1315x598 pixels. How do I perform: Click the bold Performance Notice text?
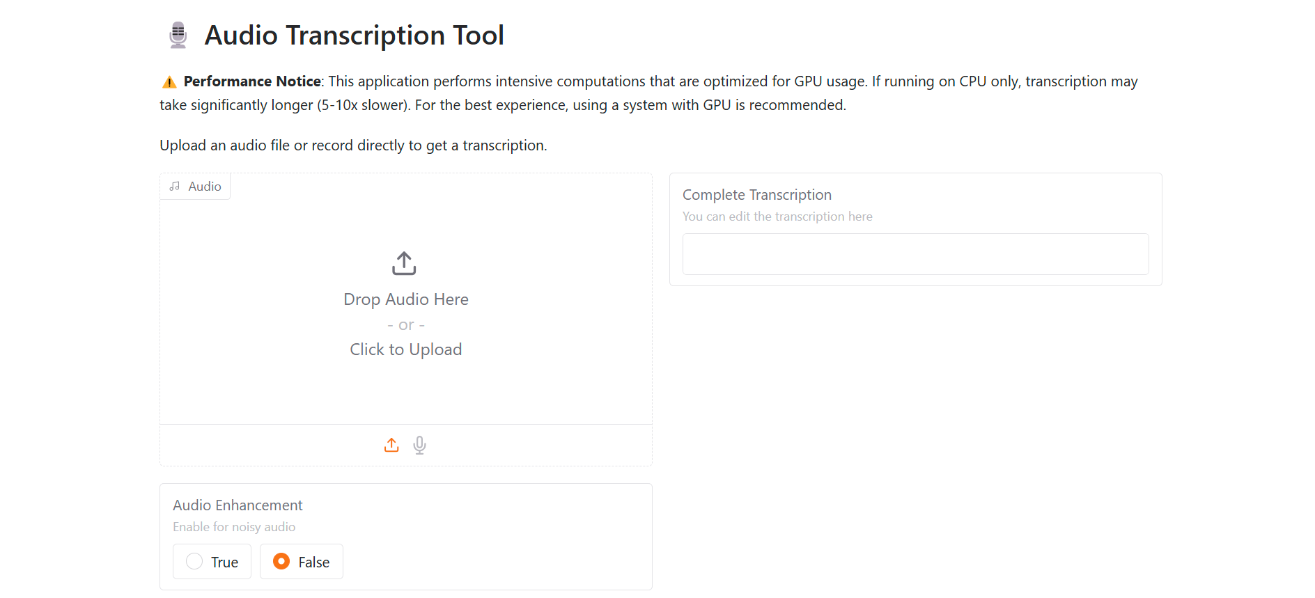tap(252, 81)
